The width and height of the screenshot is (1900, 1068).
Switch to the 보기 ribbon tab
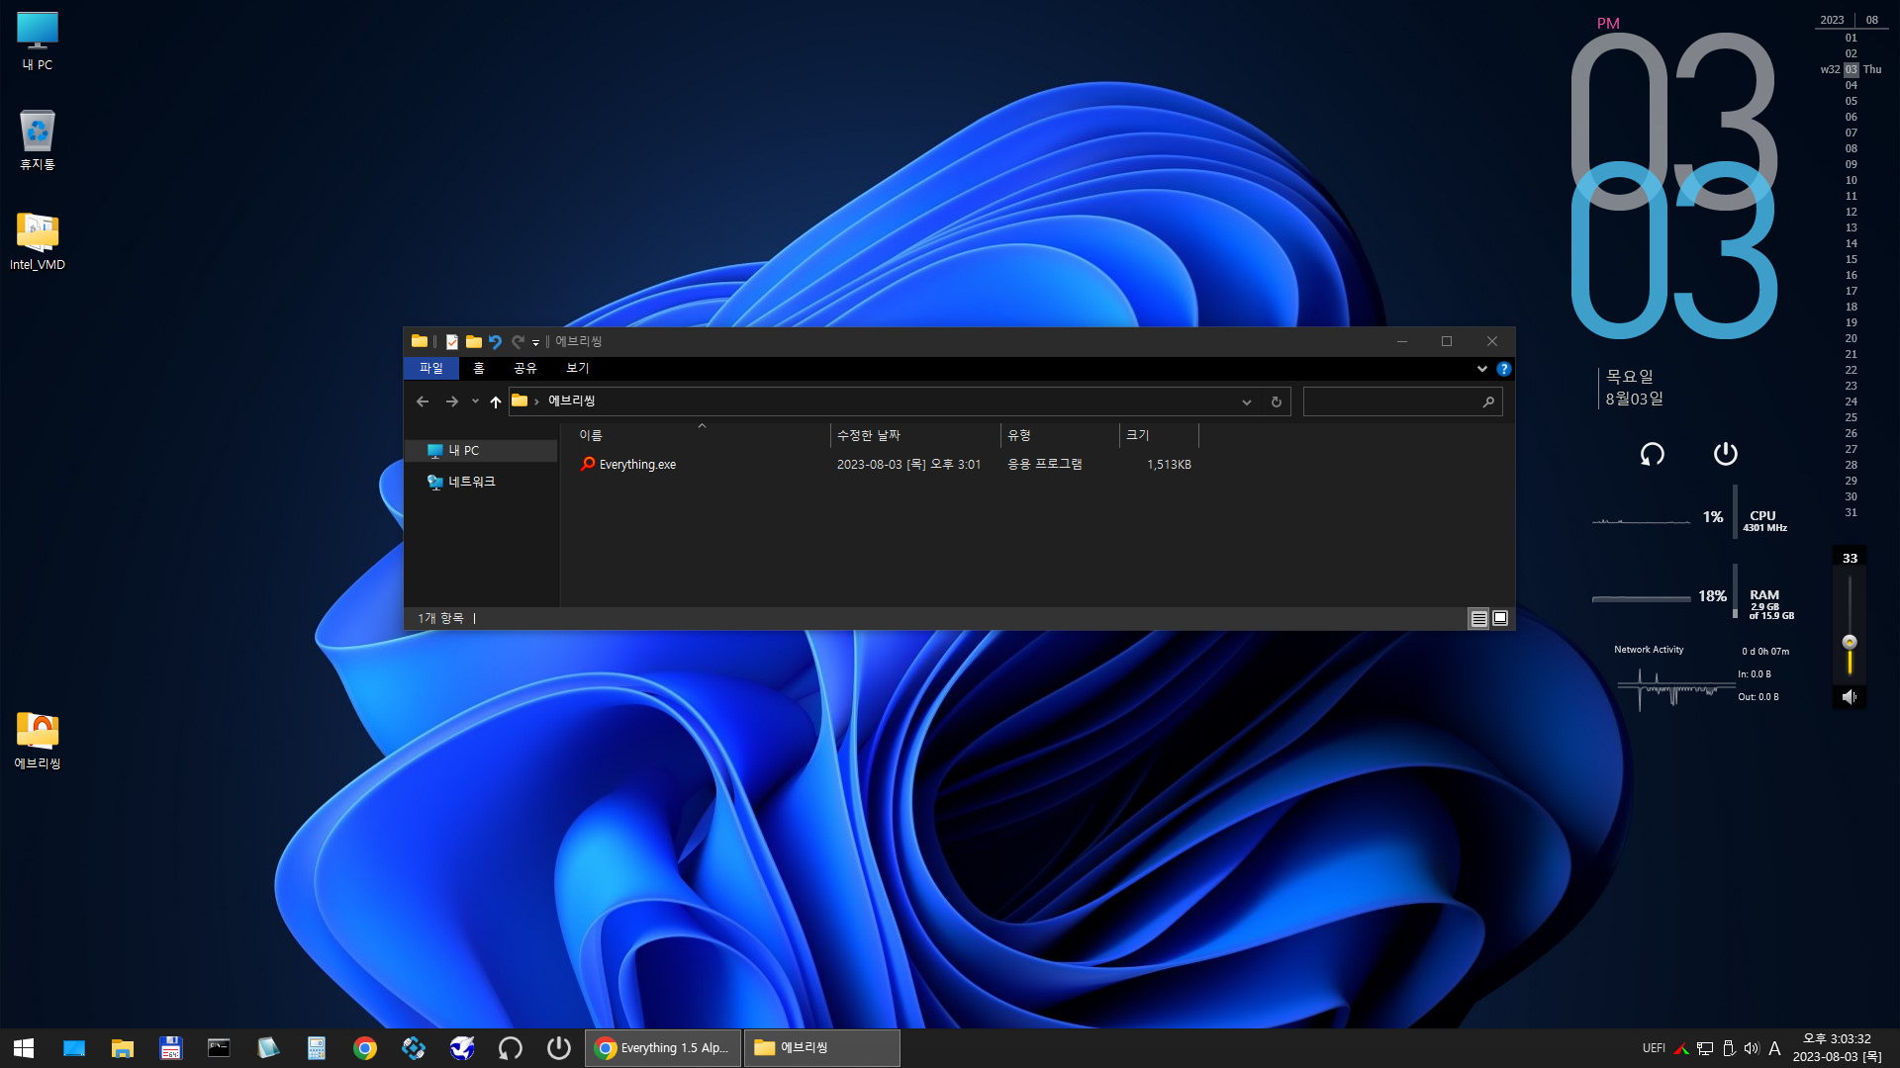pos(578,368)
